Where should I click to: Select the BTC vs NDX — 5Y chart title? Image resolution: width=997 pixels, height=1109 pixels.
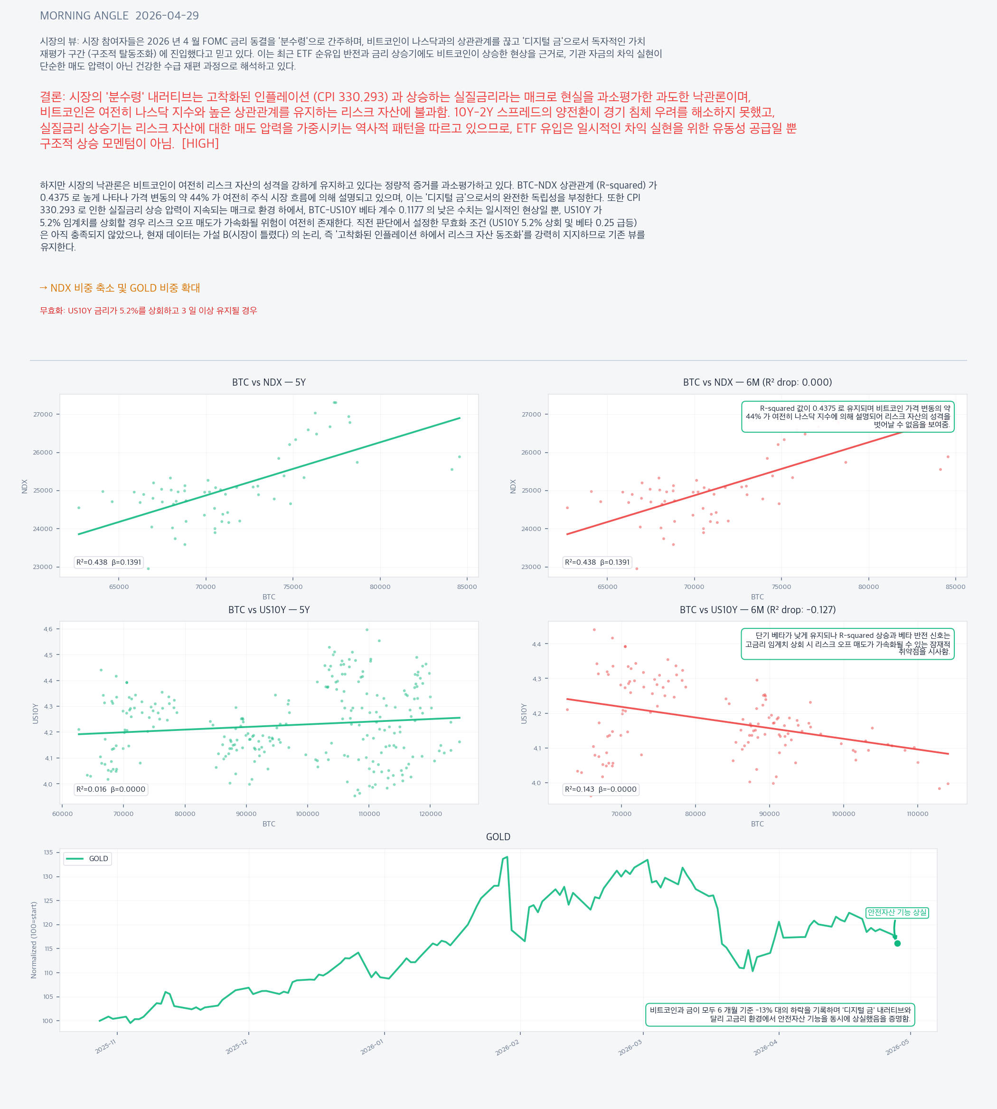pos(268,382)
